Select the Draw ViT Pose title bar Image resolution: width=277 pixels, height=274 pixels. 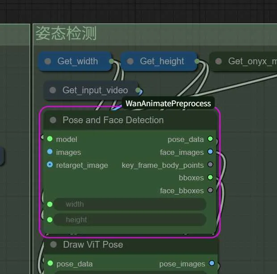click(134, 245)
